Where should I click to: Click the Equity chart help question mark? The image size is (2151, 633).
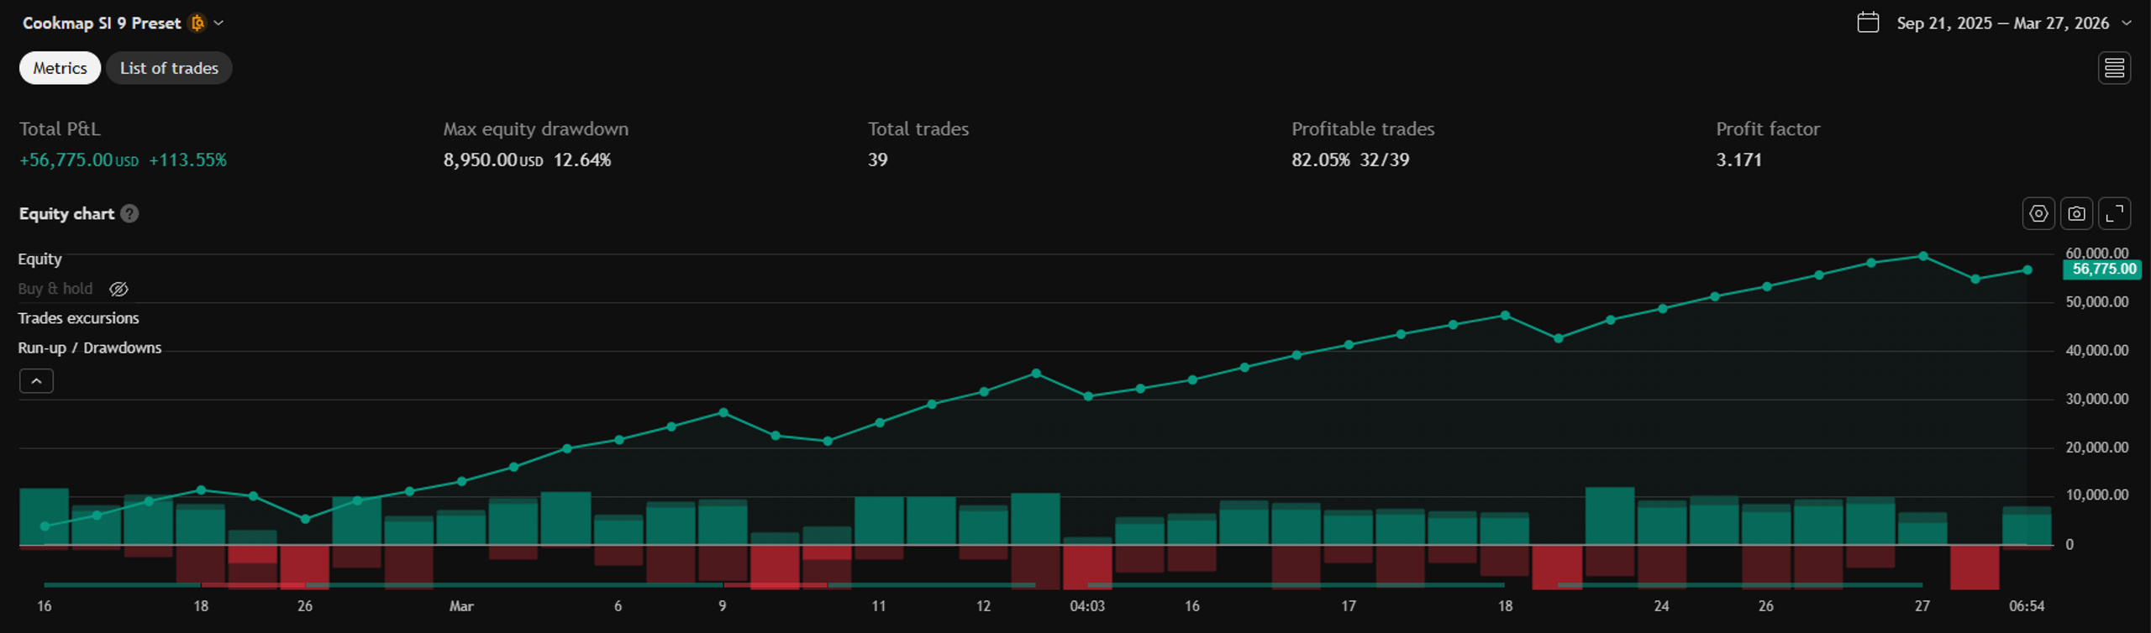(129, 213)
